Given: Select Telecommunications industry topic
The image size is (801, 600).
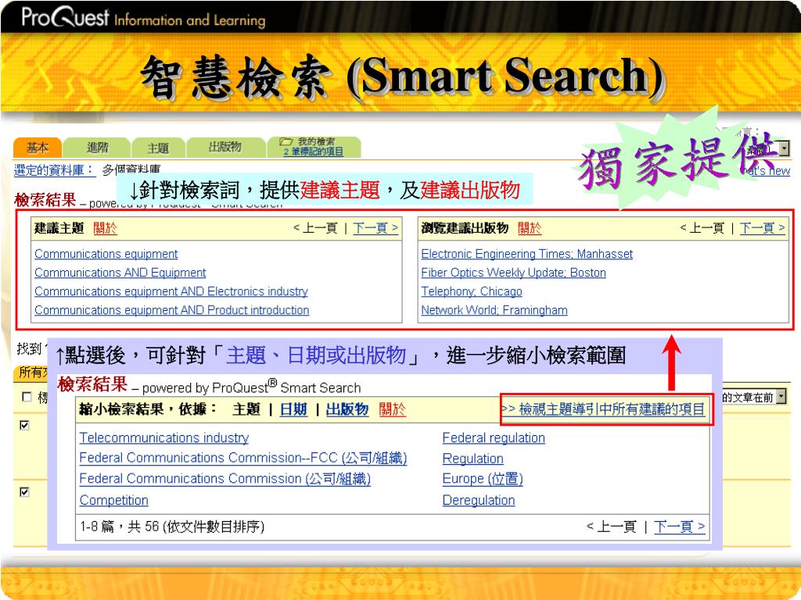Looking at the screenshot, I should pos(164,437).
